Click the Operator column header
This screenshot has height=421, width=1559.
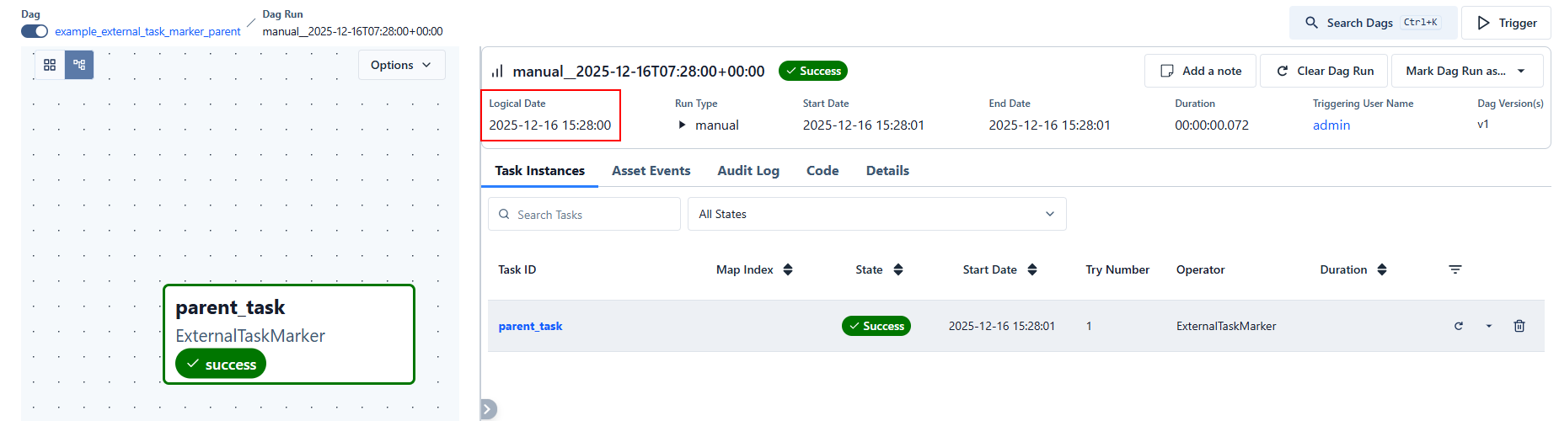tap(1200, 269)
